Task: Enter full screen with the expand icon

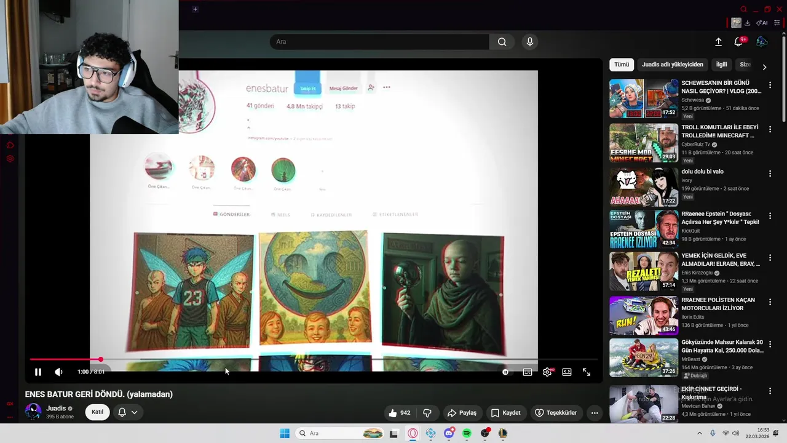Action: [587, 372]
